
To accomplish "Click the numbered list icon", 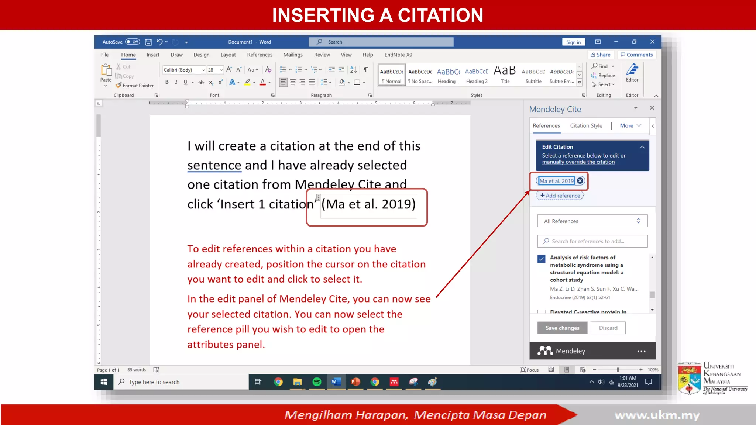I will click(299, 69).
